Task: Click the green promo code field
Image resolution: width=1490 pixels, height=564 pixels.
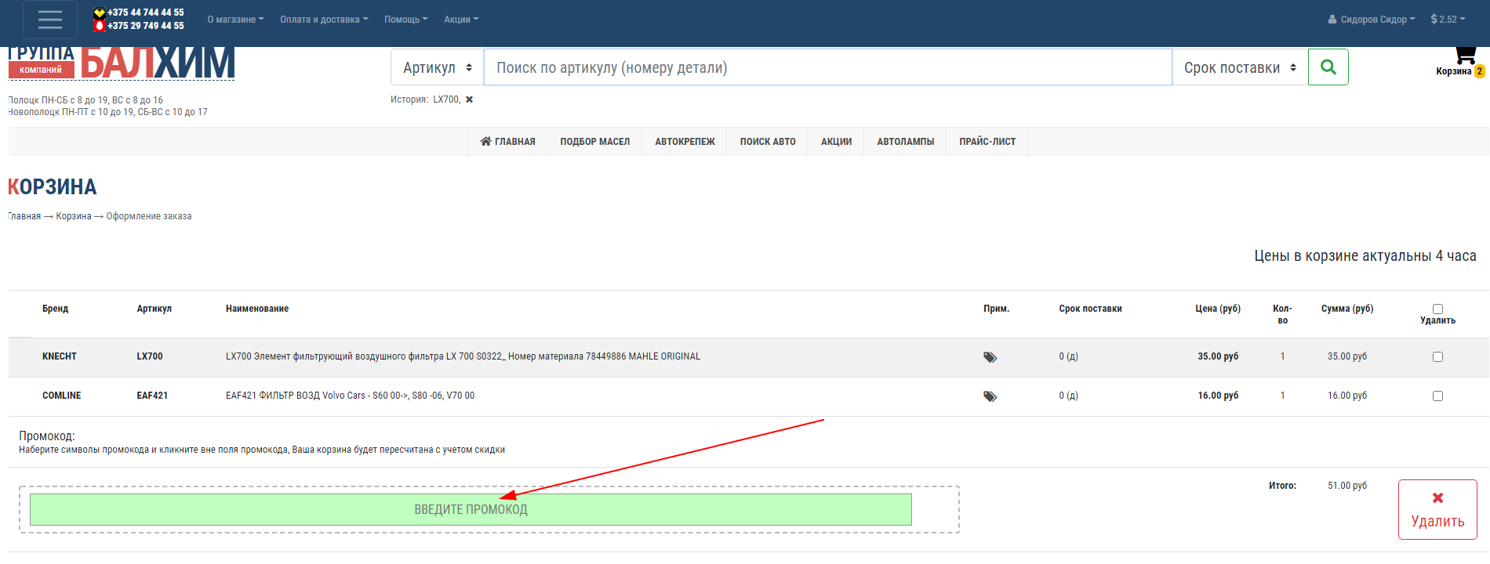Action: (471, 510)
